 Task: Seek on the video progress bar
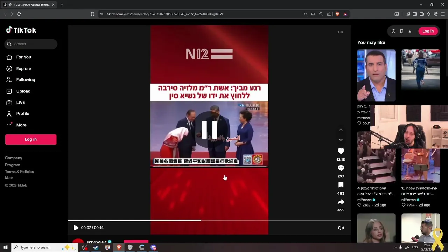[209, 220]
